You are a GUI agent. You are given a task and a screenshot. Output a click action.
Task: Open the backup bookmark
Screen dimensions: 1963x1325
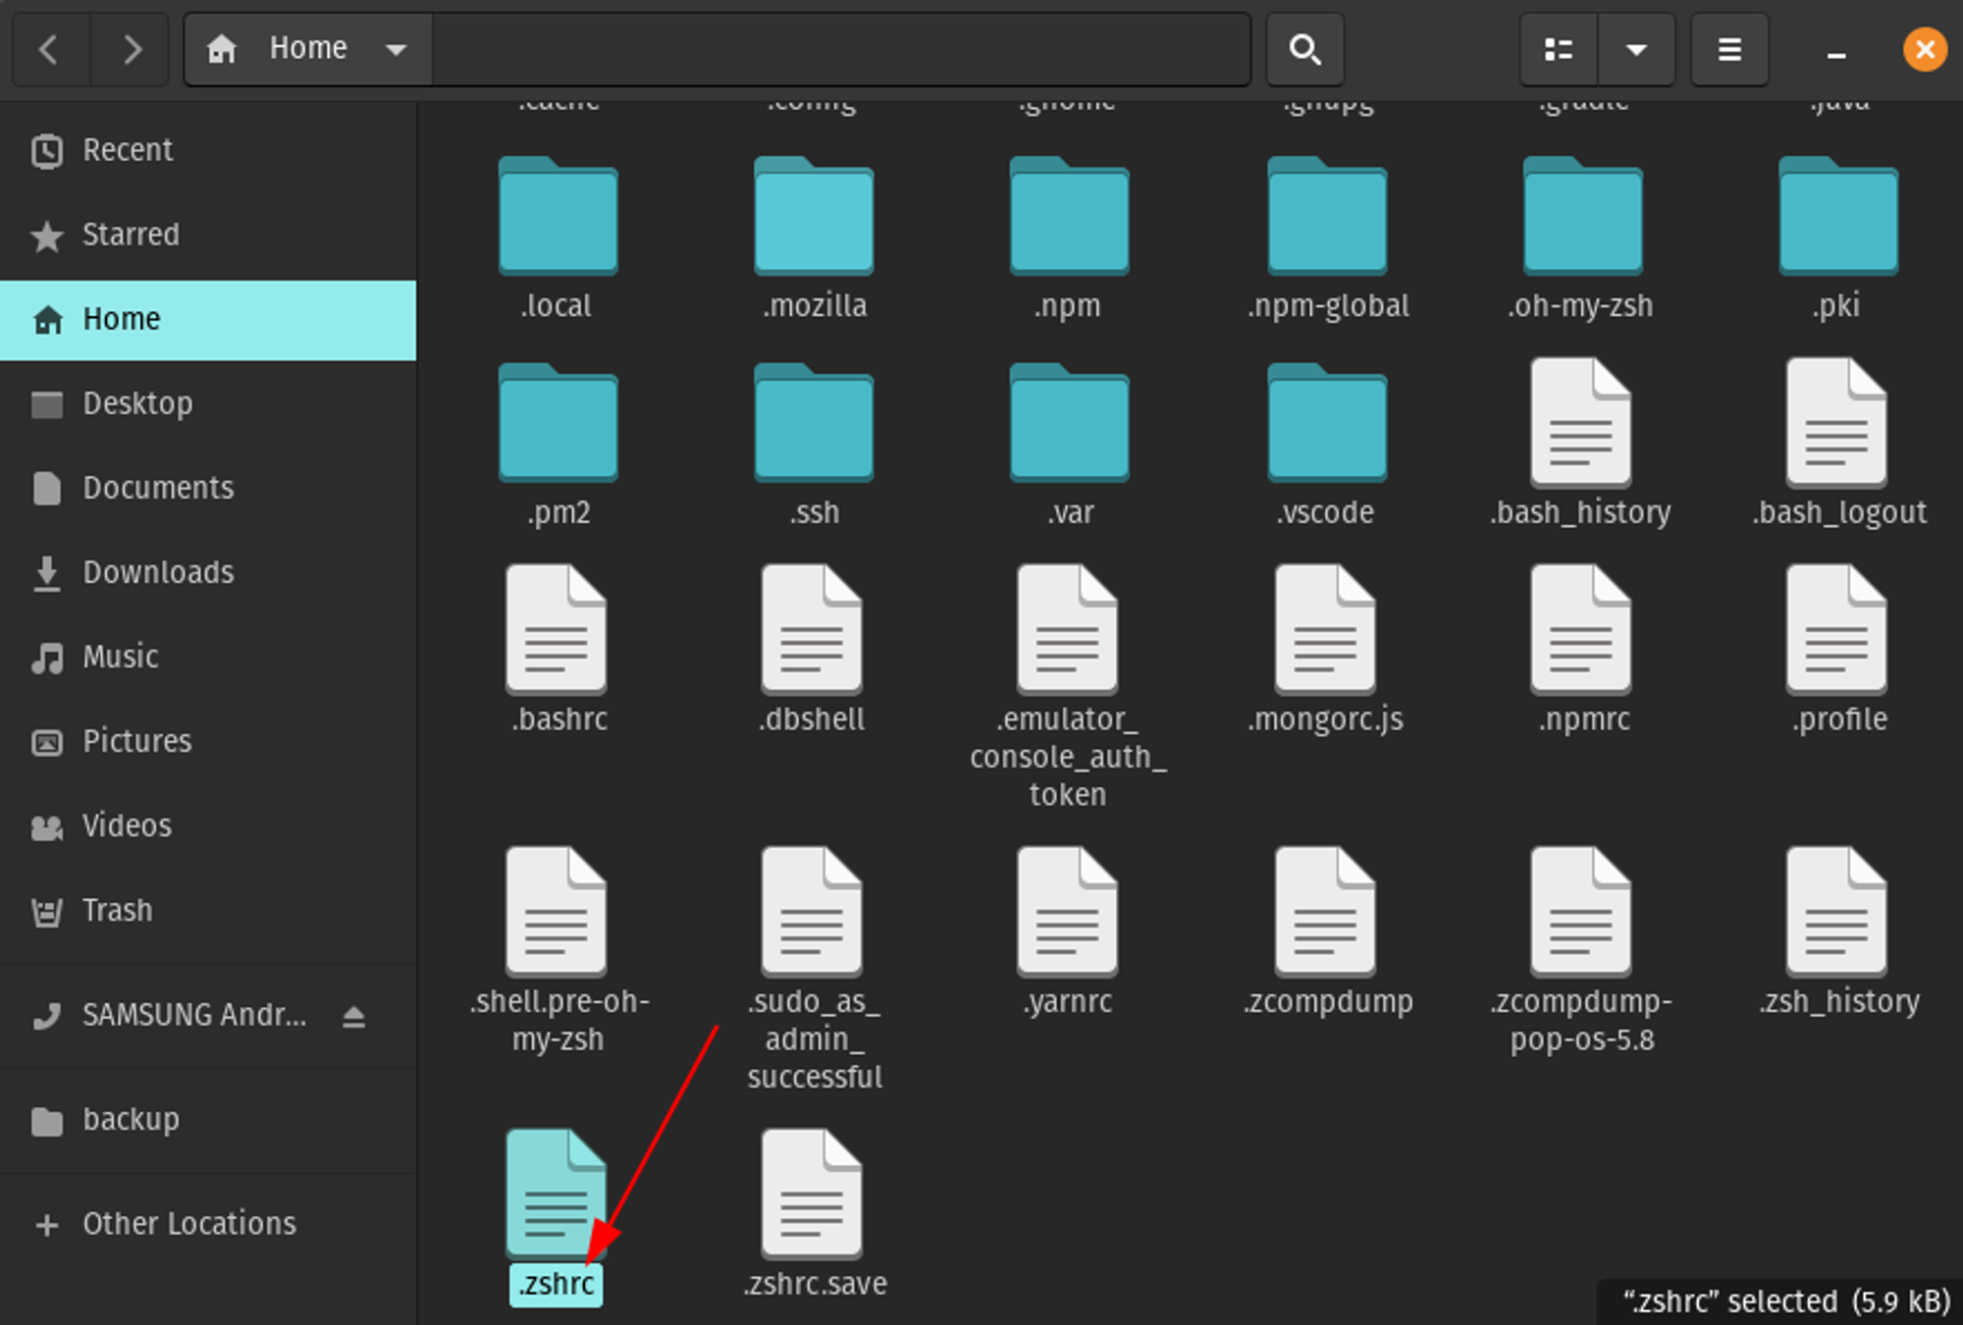(131, 1120)
